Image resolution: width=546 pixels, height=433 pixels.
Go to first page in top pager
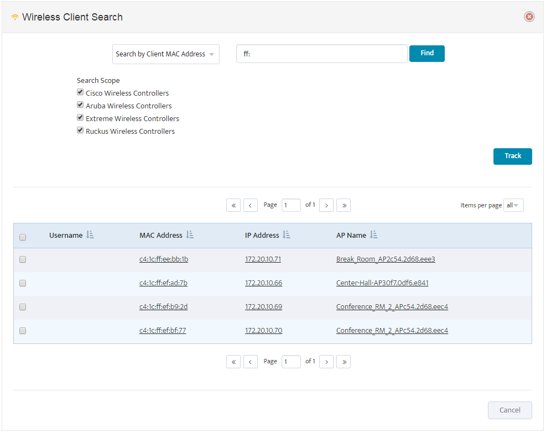point(233,205)
